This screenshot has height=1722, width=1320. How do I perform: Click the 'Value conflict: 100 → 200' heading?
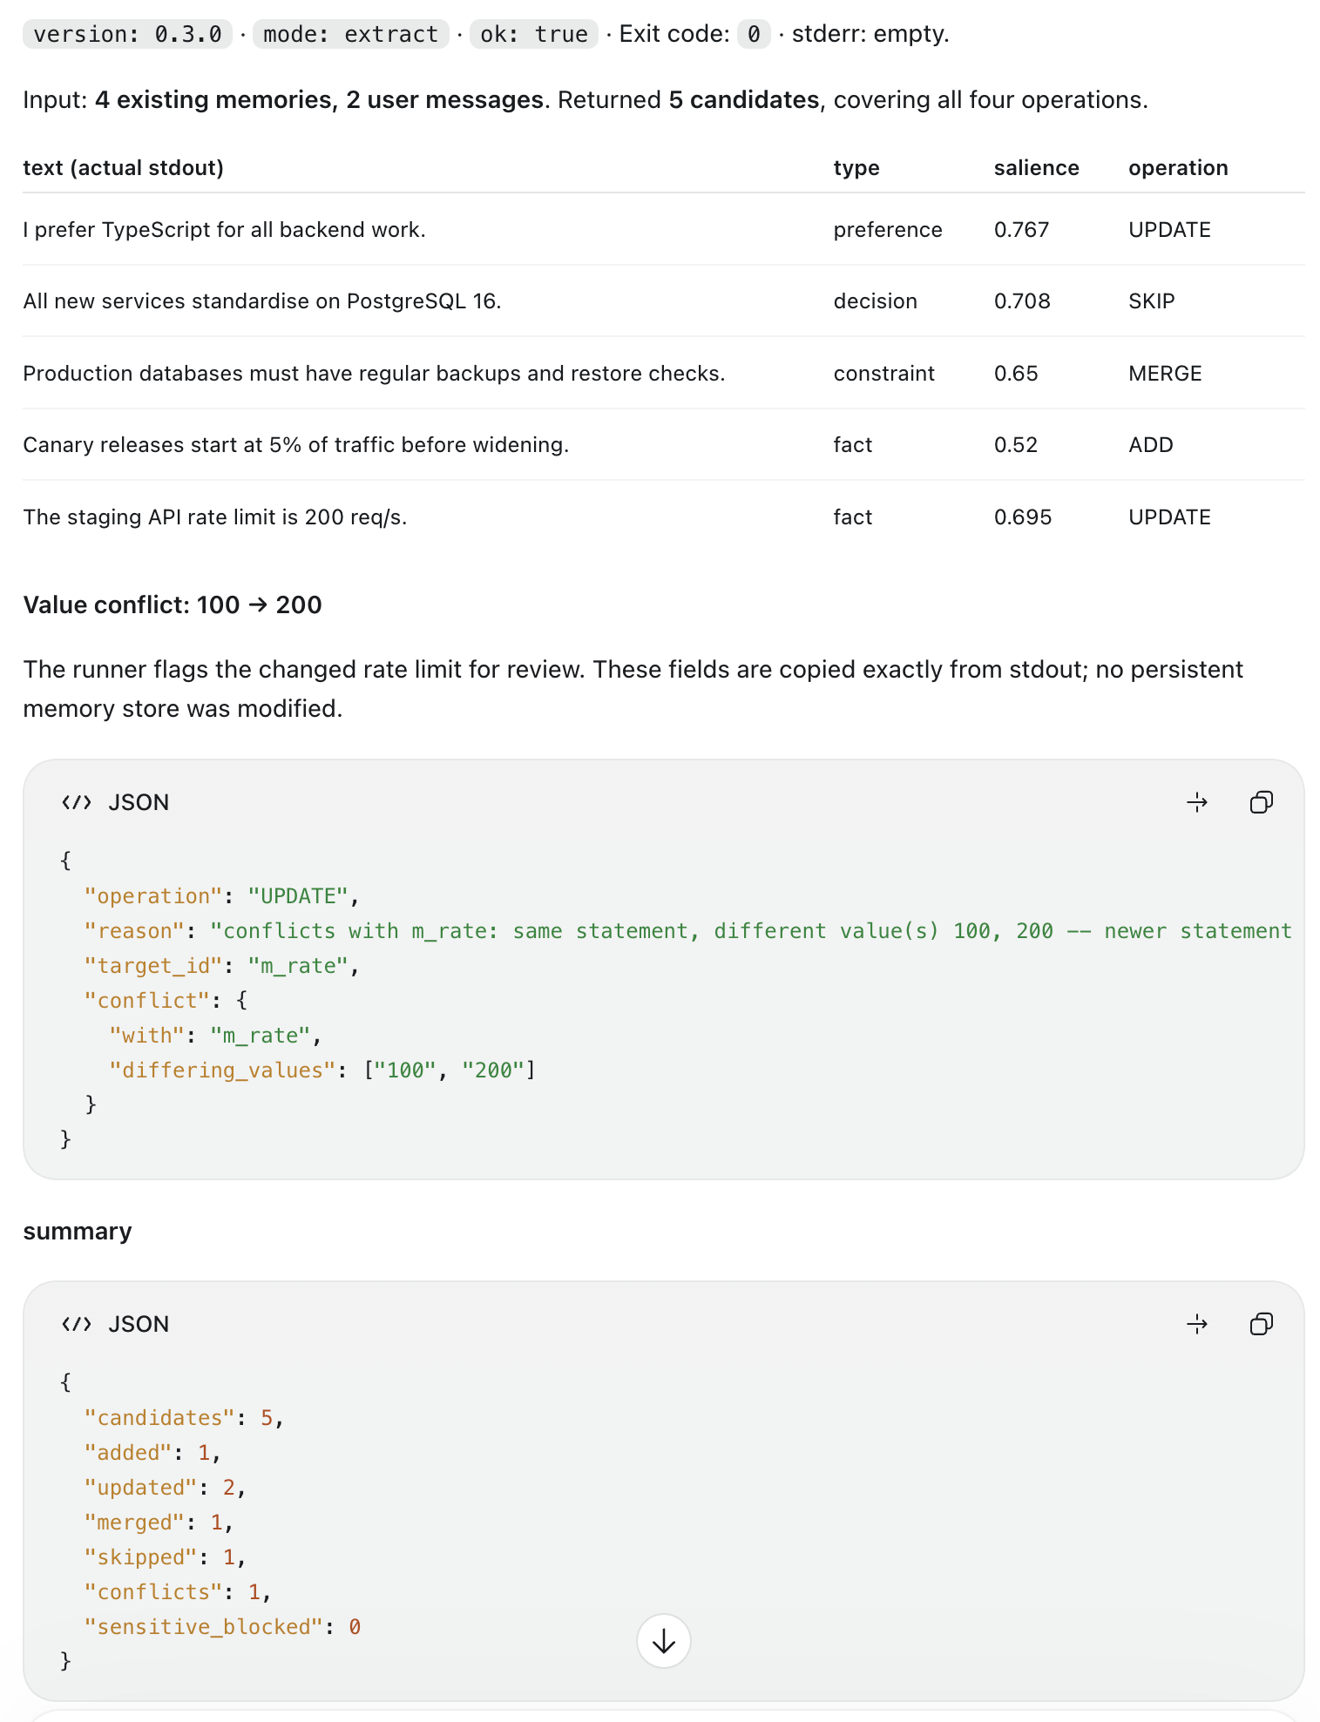(173, 604)
